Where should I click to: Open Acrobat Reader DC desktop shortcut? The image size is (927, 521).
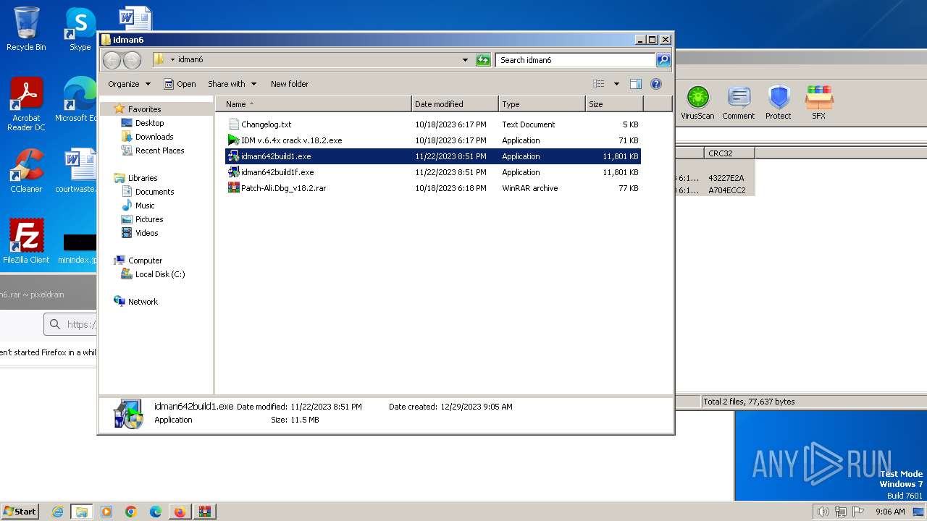pos(26,104)
